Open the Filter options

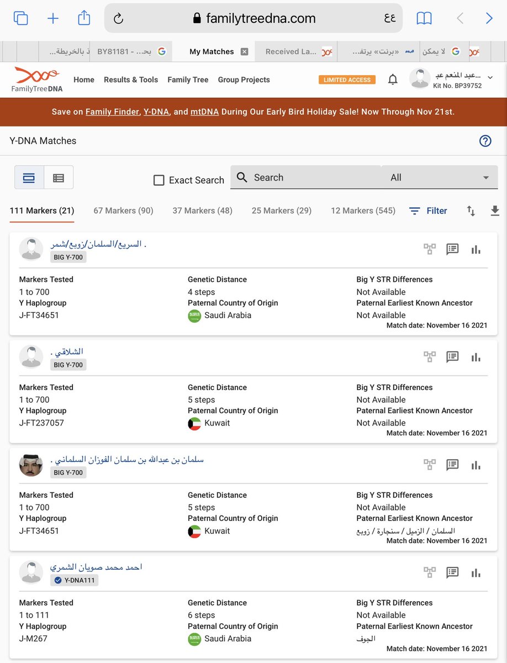[428, 211]
